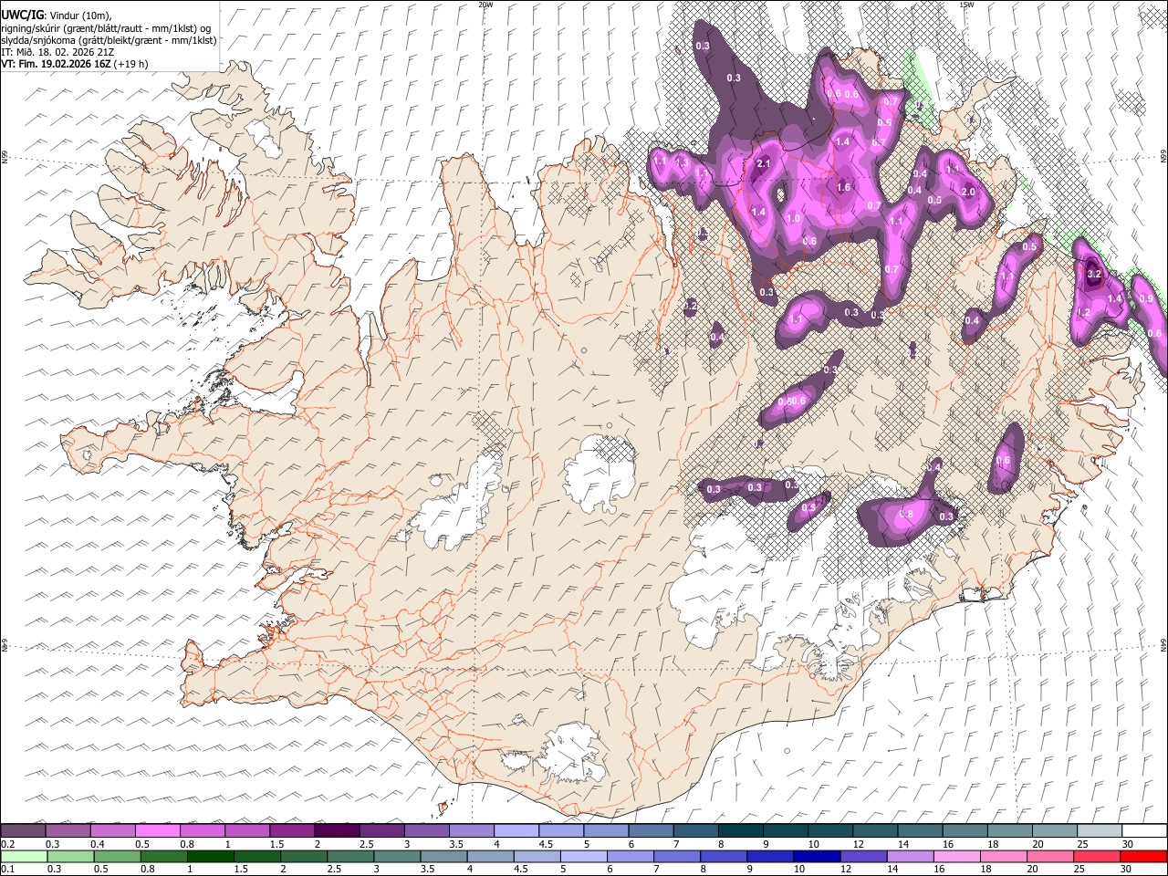Select the darkest green swatch between 1 and 1.5, lower legend row
The width and height of the screenshot is (1168, 876).
211,856
